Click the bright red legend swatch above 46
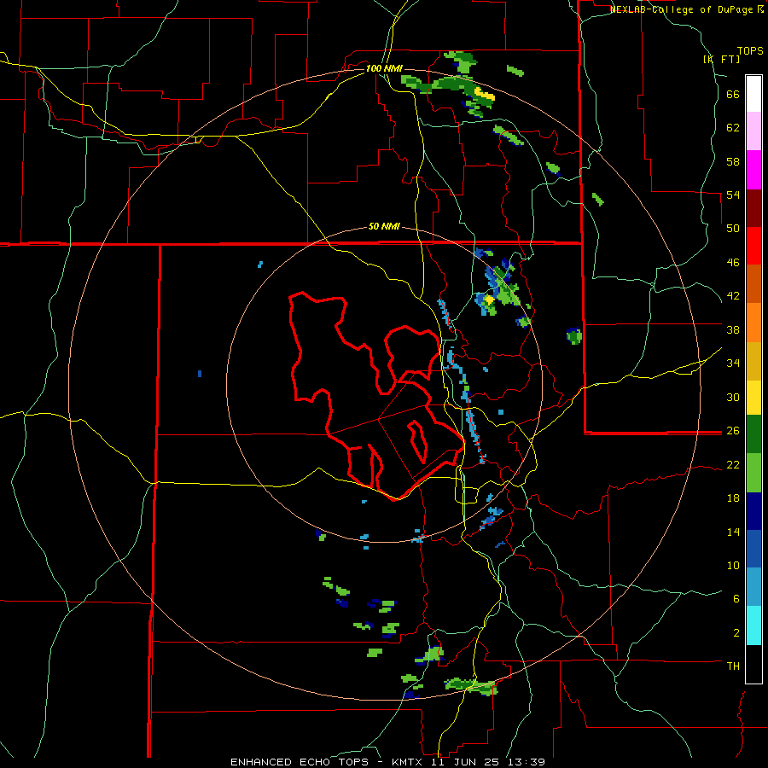The height and width of the screenshot is (768, 768). point(753,246)
